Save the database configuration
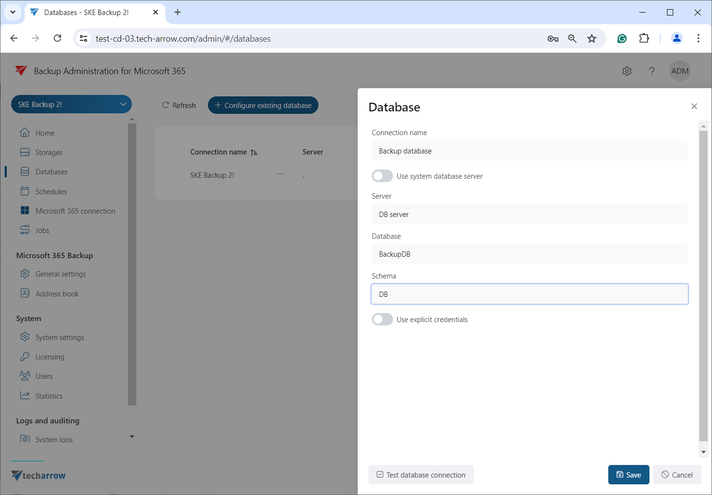Screen dimensions: 712x495 pos(628,475)
